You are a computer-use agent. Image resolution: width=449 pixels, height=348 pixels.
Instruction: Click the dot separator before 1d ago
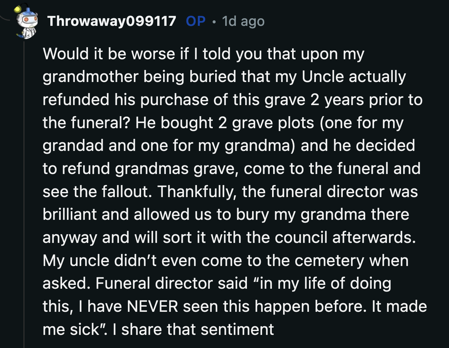pos(214,22)
